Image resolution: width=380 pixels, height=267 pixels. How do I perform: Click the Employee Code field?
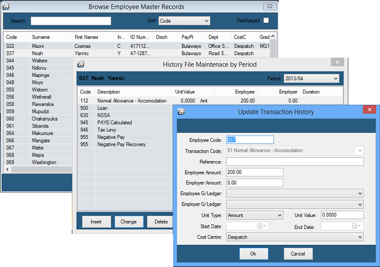tap(250, 139)
